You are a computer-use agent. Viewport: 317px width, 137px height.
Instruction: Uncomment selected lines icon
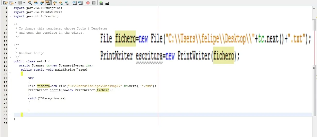click(107, 3)
